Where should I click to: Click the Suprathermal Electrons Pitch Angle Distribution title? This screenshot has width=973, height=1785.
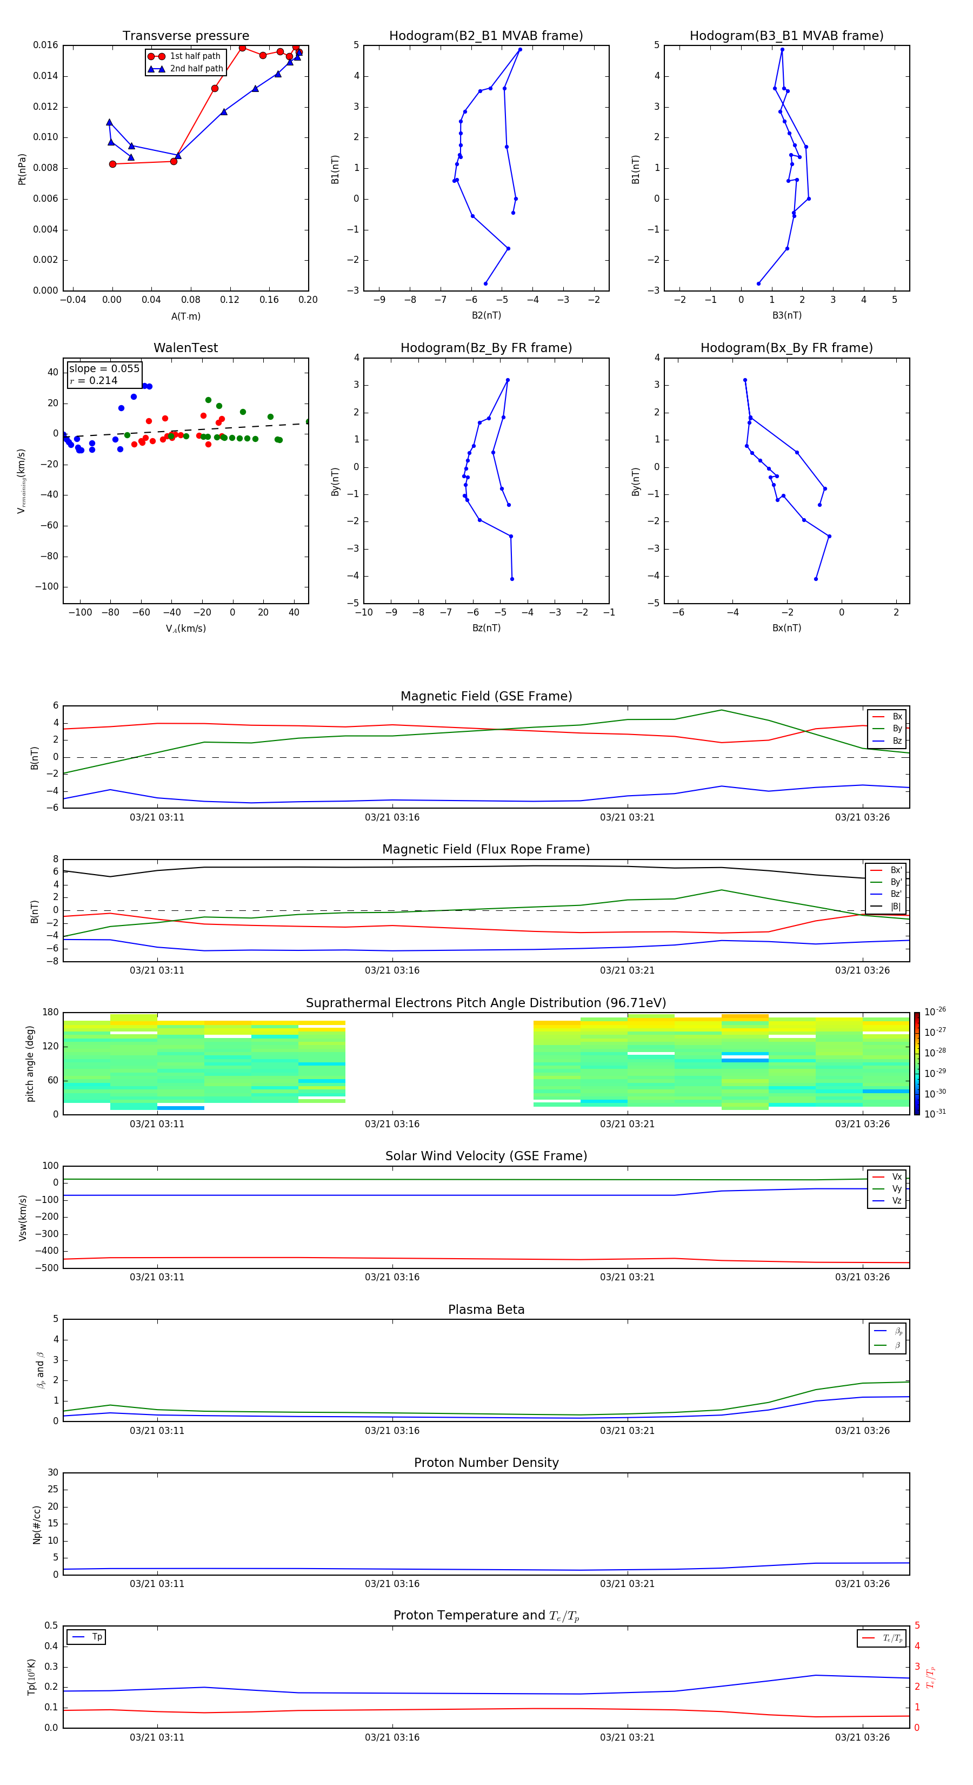pos(486,1003)
